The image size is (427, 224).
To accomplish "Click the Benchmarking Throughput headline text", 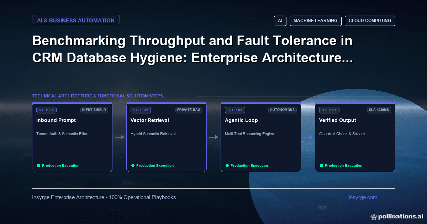I will tap(193, 49).
